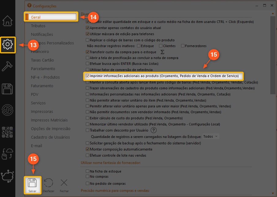This screenshot has width=277, height=197.
Task: Click the floppy disk sidebar icon
Action: coord(7,88)
